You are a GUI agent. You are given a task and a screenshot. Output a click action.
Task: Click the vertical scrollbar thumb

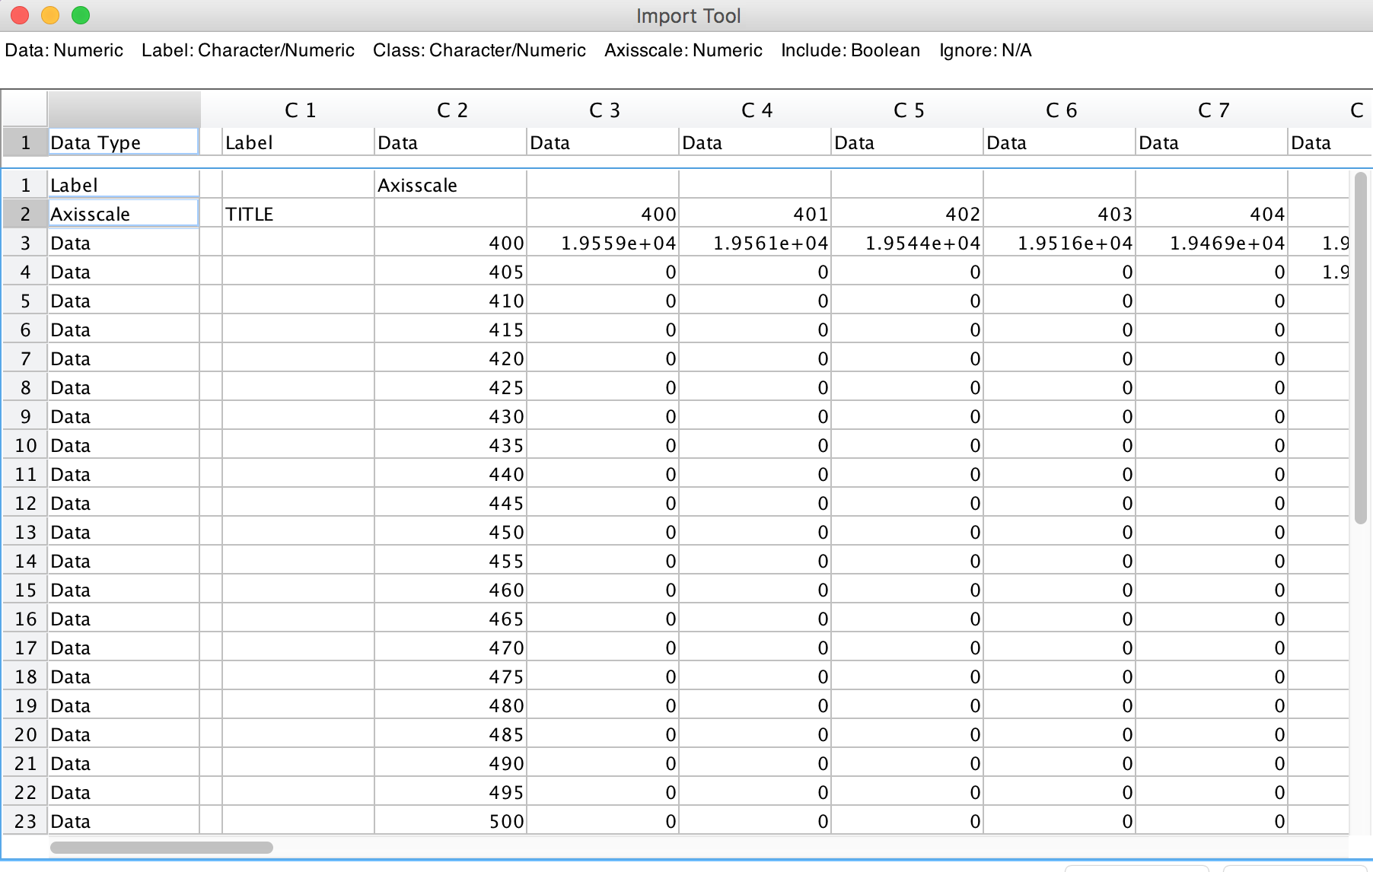point(1360,348)
